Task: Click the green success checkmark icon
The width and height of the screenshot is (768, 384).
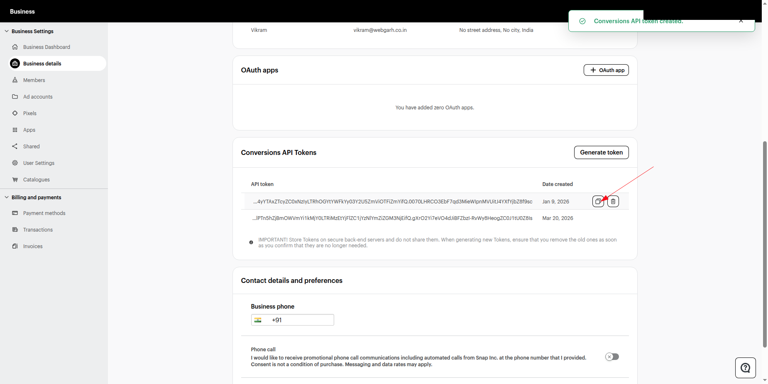Action: (582, 21)
